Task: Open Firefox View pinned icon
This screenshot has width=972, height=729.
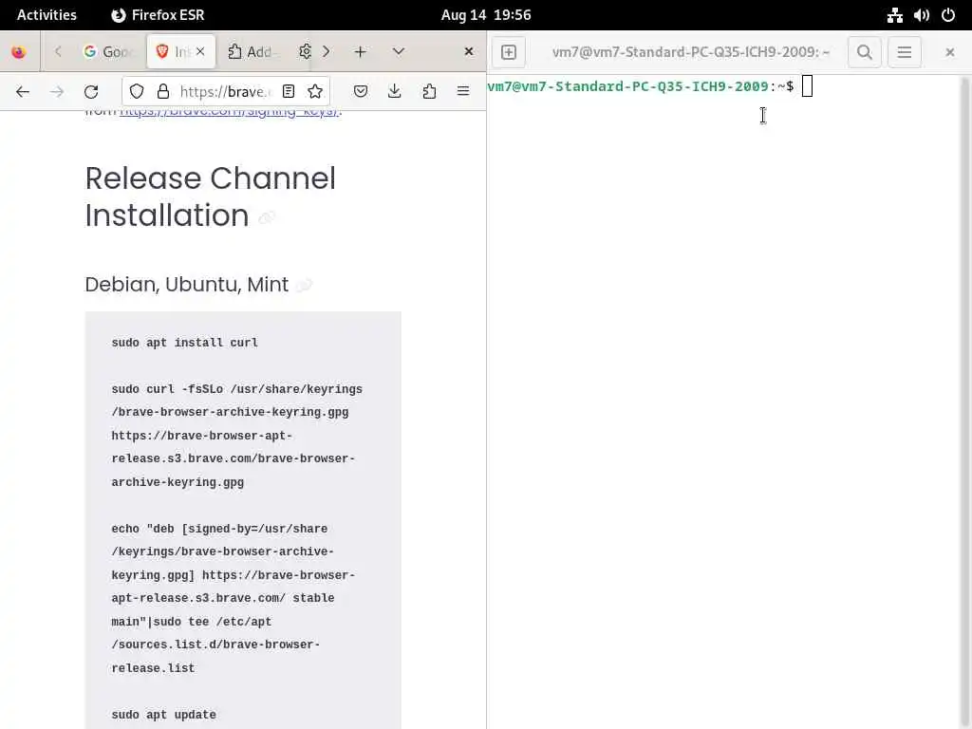Action: click(19, 52)
